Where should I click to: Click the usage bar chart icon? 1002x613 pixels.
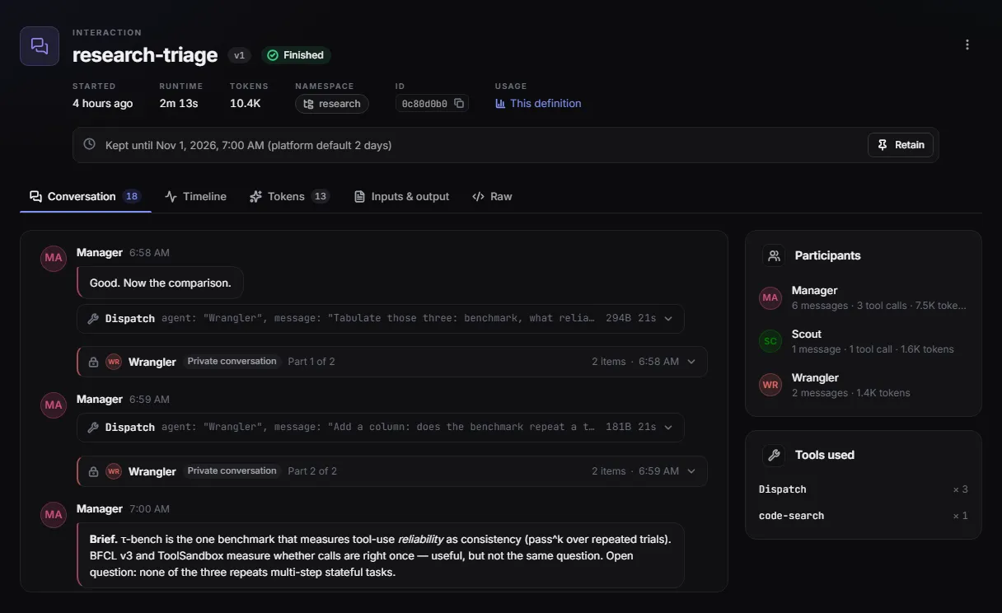pyautogui.click(x=500, y=104)
